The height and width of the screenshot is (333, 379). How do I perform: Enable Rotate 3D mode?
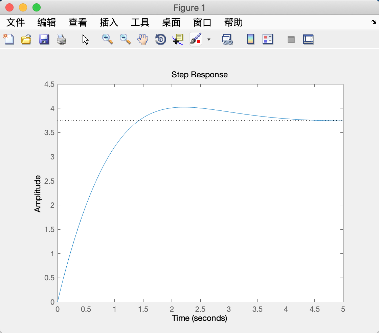[160, 39]
